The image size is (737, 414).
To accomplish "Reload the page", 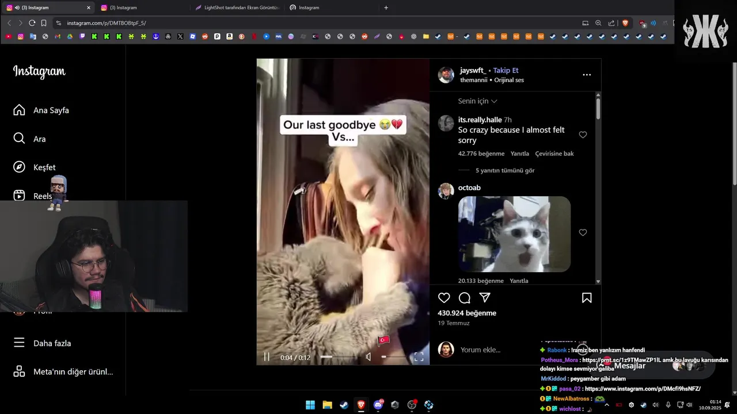I will 32,23.
